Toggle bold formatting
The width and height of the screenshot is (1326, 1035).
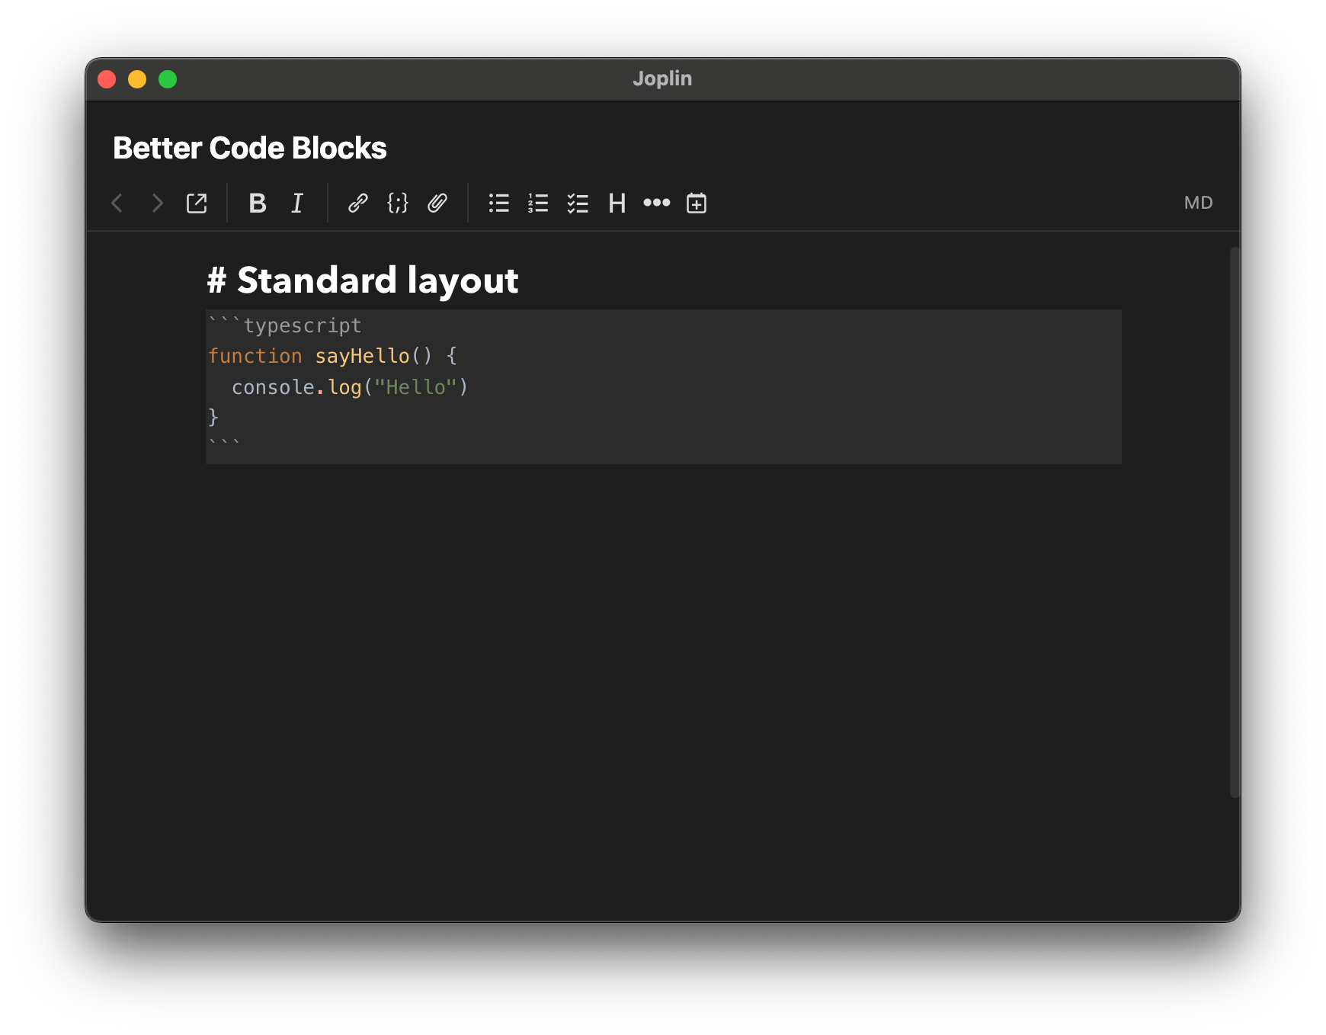tap(258, 203)
